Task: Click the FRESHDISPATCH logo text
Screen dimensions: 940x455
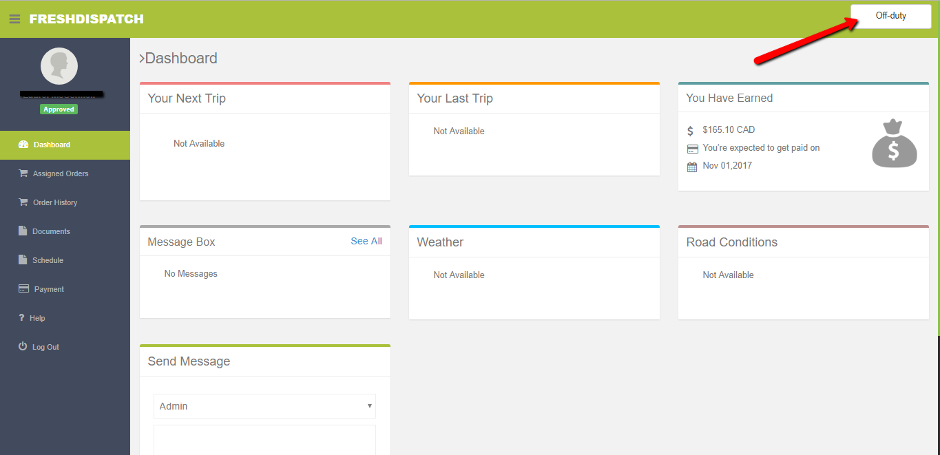Action: click(x=87, y=19)
